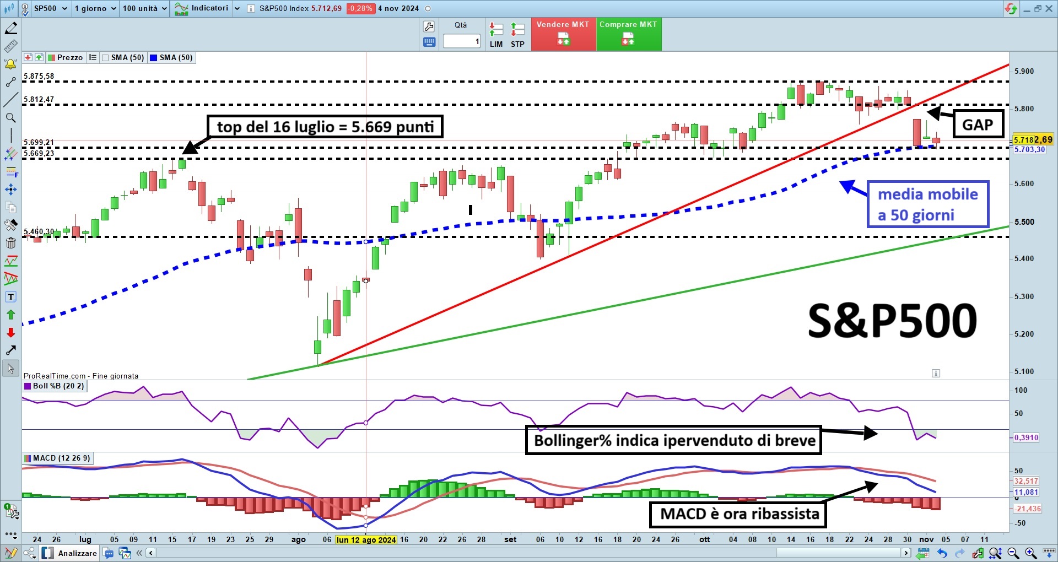Screen dimensions: 1058x562
Task: Open the SP500 instrument dropdown
Action: pyautogui.click(x=50, y=8)
